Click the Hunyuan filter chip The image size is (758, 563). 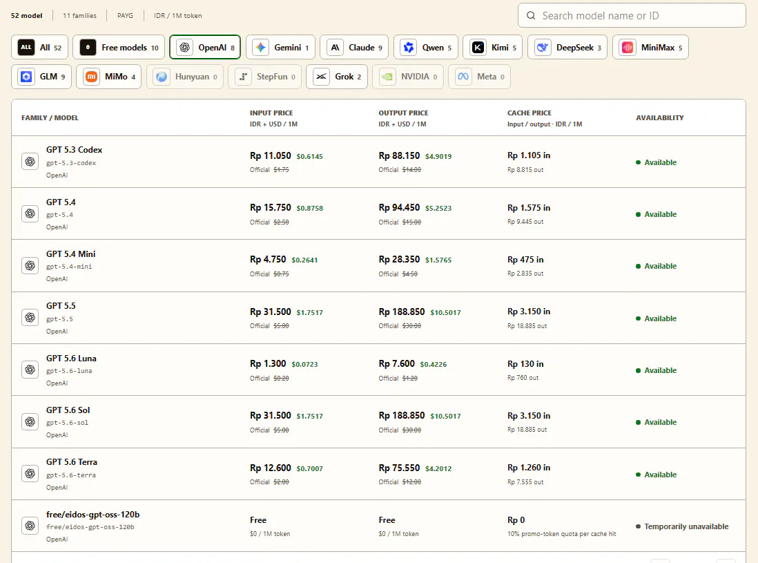click(185, 77)
